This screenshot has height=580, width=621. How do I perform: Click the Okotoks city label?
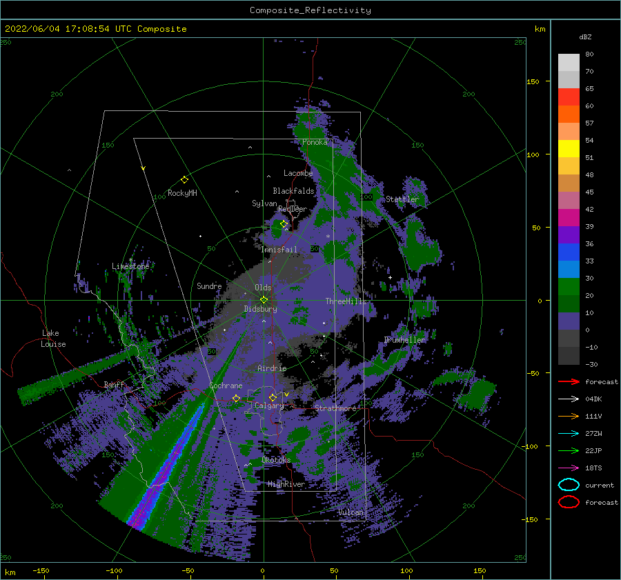pos(276,459)
